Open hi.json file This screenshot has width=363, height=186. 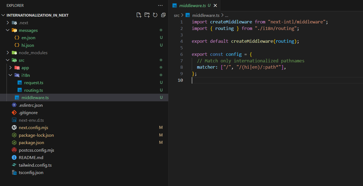(28, 45)
